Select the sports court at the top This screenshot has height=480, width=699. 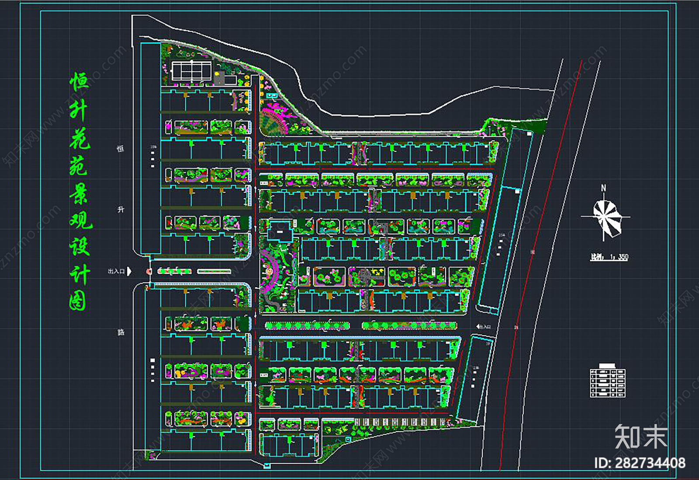[x=192, y=70]
